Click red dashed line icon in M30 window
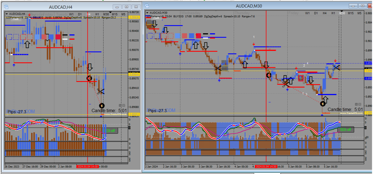 pos(213,37)
